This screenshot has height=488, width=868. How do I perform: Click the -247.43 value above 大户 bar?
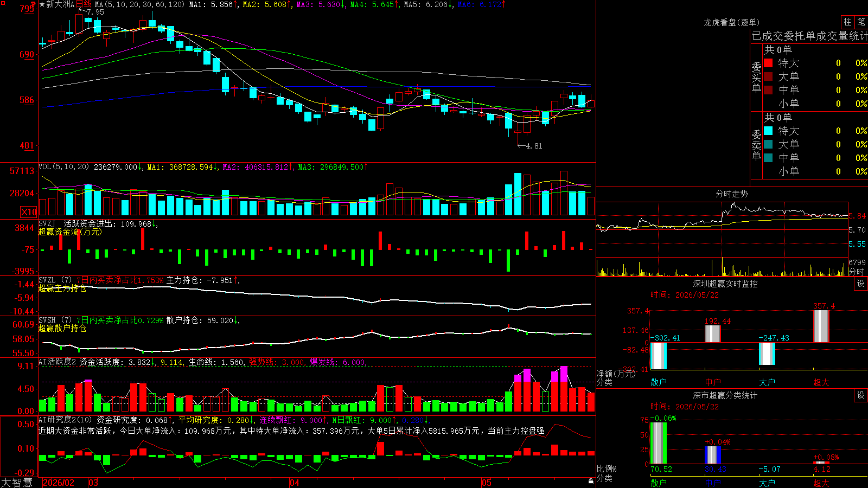click(x=774, y=338)
